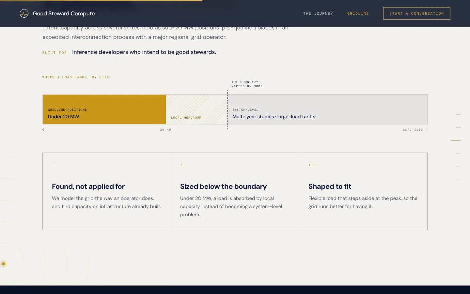Click the 'Shaped to fit' heading

330,187
